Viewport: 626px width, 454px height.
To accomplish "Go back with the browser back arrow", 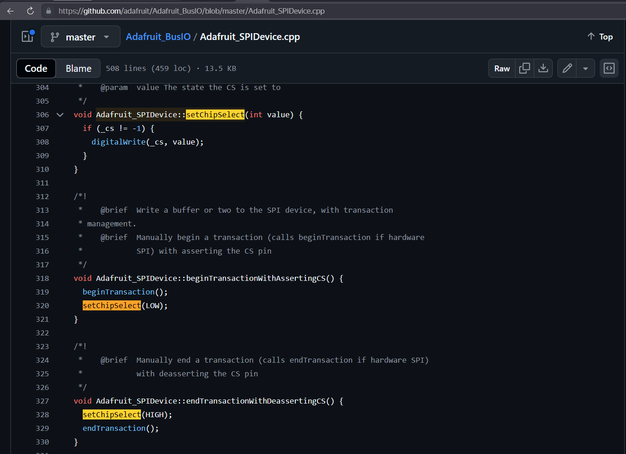I will click(x=10, y=11).
